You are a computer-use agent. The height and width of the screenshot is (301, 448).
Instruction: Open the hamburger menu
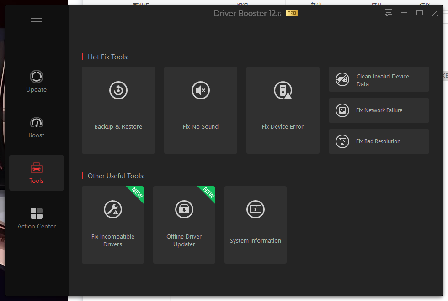coord(37,19)
